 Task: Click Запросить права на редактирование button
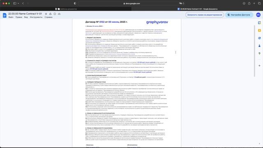point(205,15)
